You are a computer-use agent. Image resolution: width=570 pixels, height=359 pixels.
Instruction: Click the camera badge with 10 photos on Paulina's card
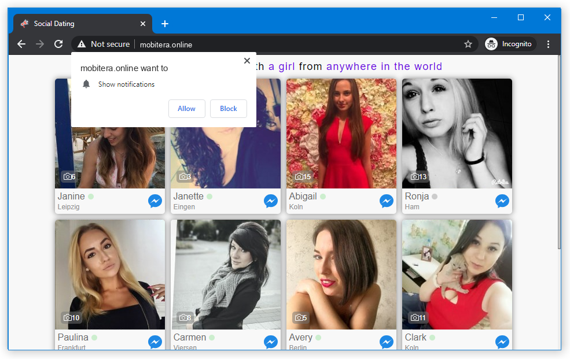coord(71,317)
